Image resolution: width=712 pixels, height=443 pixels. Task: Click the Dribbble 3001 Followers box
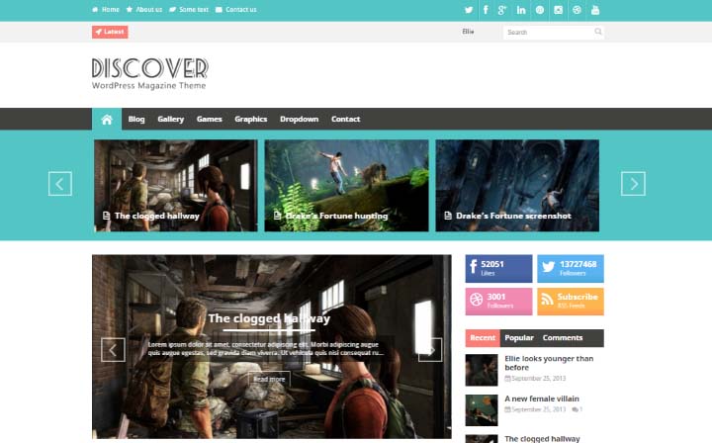498,302
